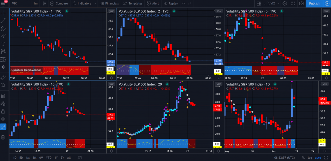Screen dimensions: 331x161
Task: Click USD currency label on 1-minute chart
Action: pyautogui.click(x=111, y=11)
